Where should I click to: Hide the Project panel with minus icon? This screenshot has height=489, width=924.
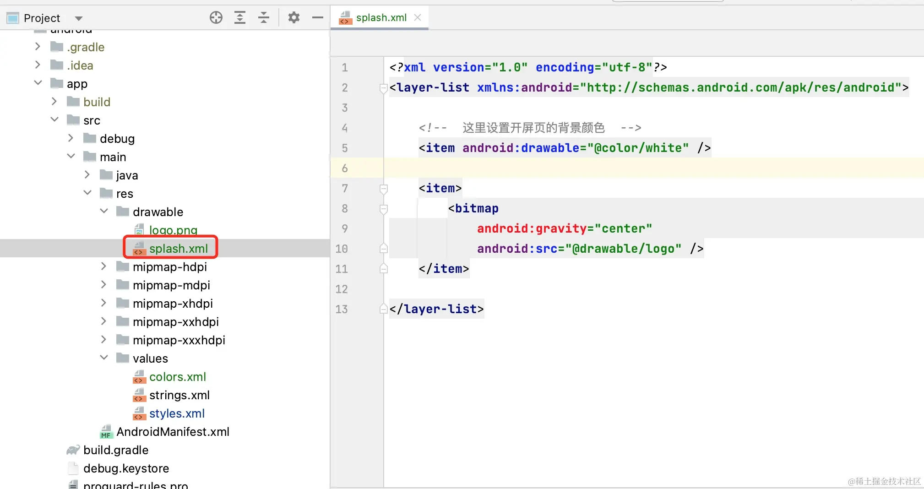click(x=318, y=18)
